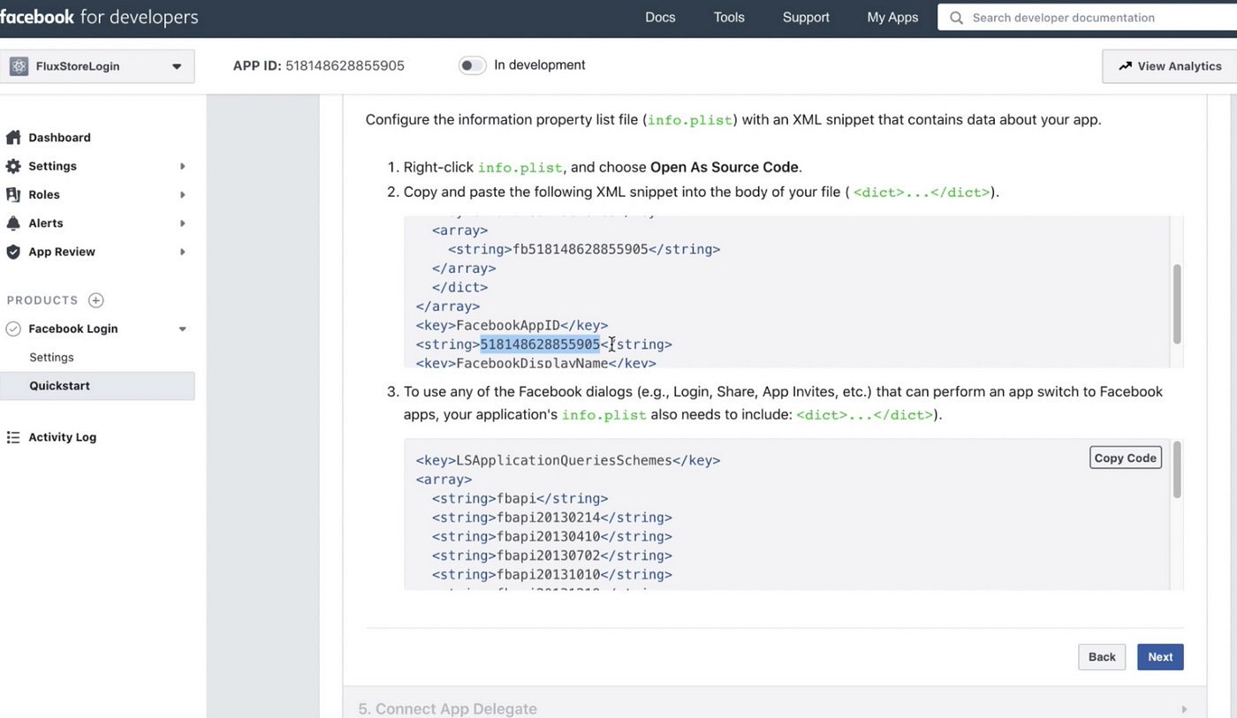Open the Docs menu

(x=660, y=18)
